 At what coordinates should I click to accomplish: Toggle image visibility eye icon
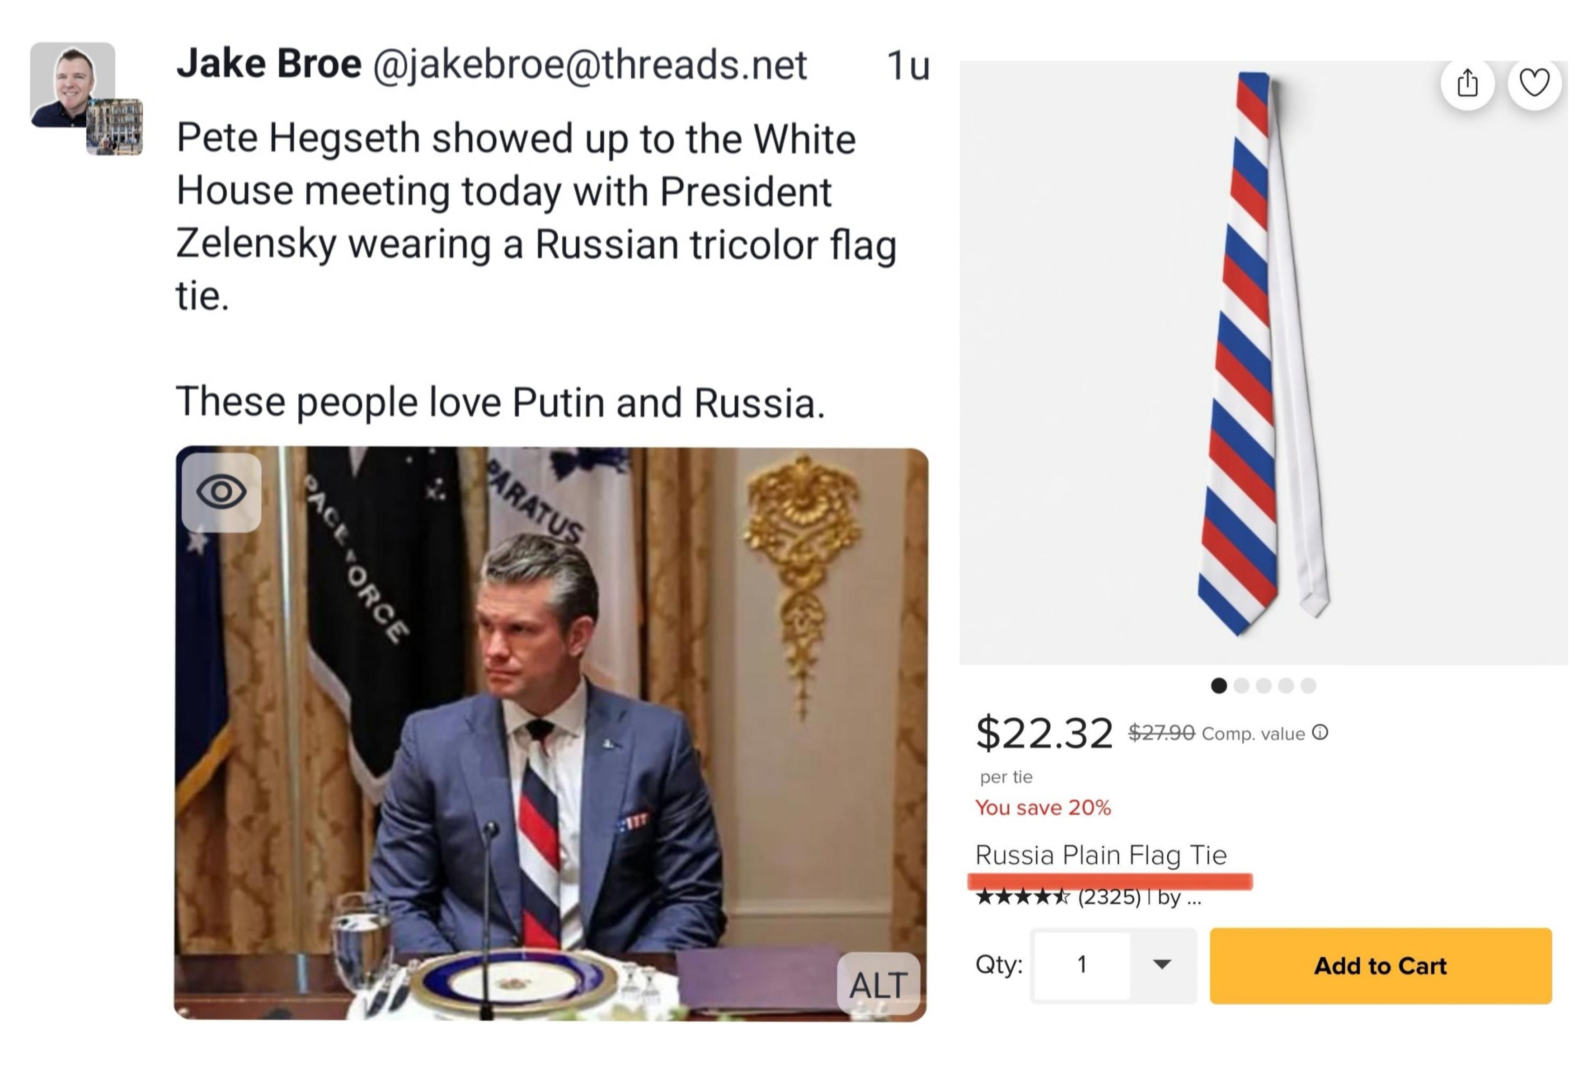(x=221, y=491)
